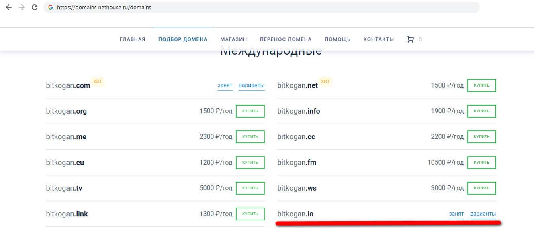Click the 1900 ₽/год price text

[447, 111]
